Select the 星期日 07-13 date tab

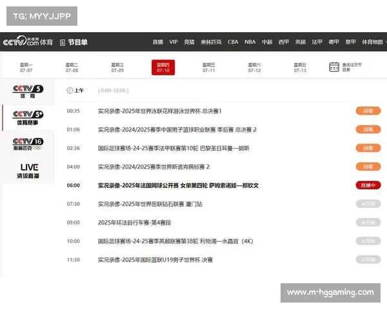click(300, 68)
